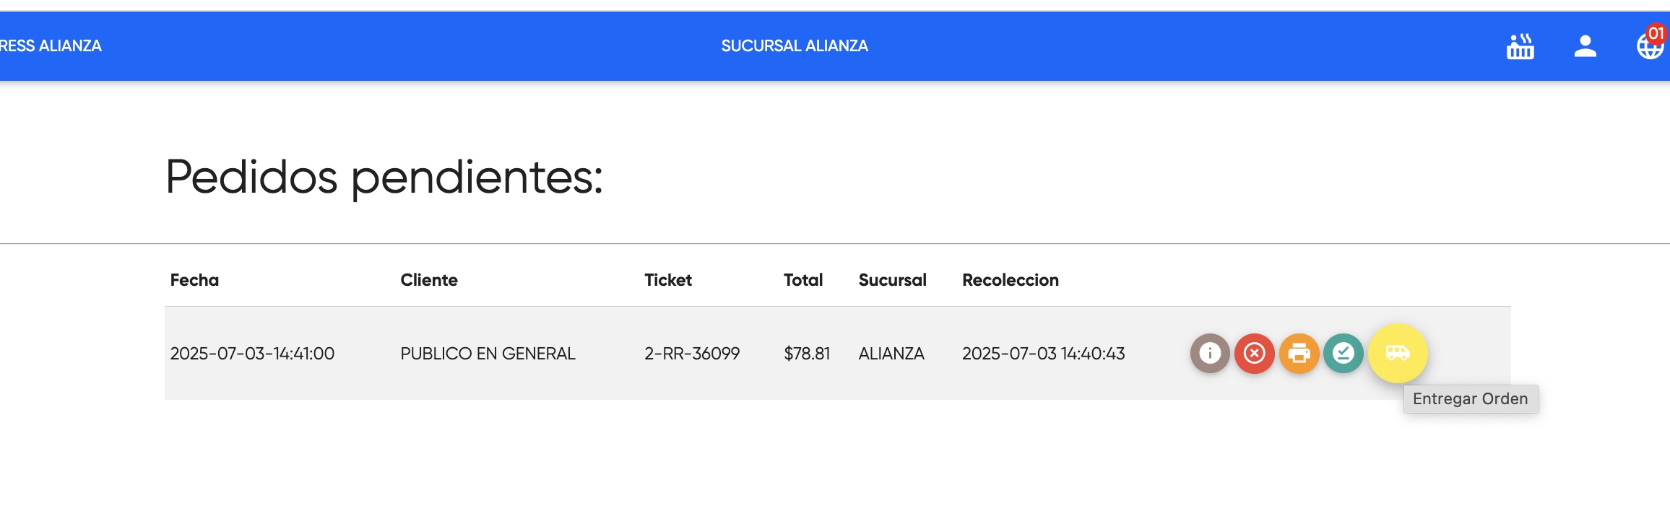Image resolution: width=1670 pixels, height=524 pixels.
Task: Click the Recoleccion column header
Action: [x=1011, y=280]
